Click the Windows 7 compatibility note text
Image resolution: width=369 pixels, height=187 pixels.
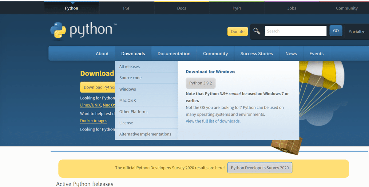click(x=237, y=97)
